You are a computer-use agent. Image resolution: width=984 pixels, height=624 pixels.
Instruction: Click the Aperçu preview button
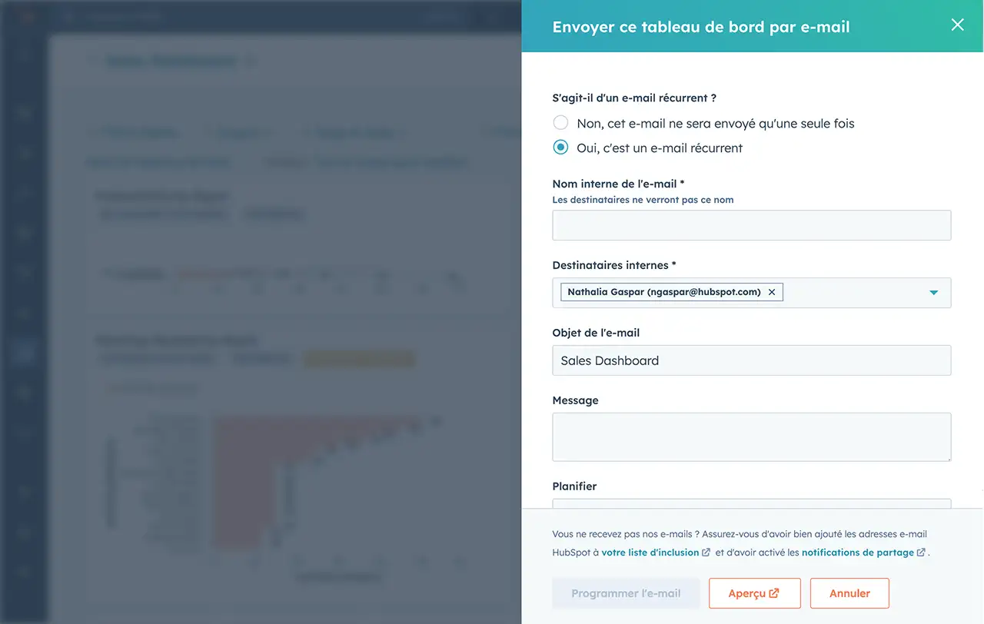[754, 593]
